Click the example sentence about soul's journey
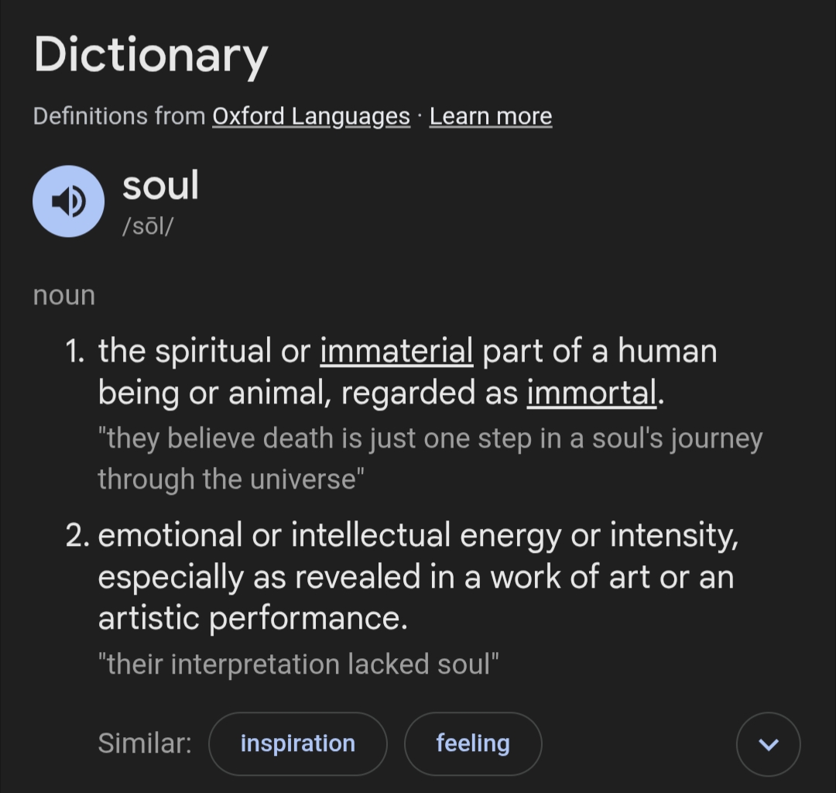 pyautogui.click(x=430, y=458)
